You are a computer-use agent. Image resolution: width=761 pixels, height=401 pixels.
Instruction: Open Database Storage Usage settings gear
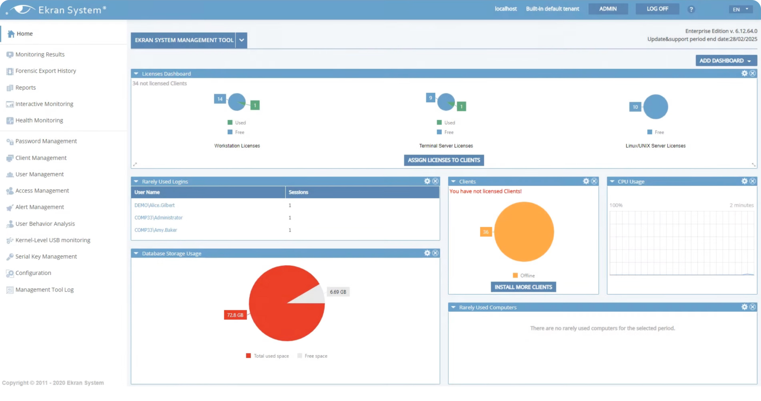pos(427,253)
